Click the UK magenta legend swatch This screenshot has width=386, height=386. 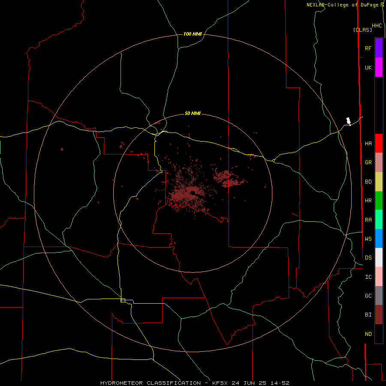coord(379,67)
